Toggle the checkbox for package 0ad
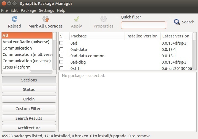Screen dimensions: 198x139 [61, 43]
